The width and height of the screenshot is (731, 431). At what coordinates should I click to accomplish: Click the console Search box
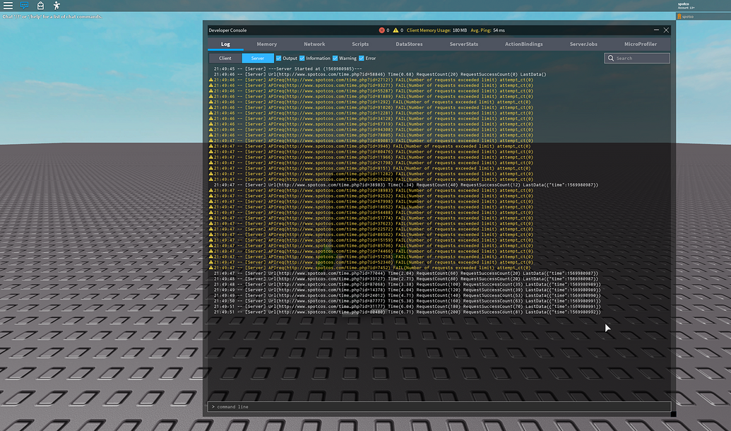click(639, 58)
